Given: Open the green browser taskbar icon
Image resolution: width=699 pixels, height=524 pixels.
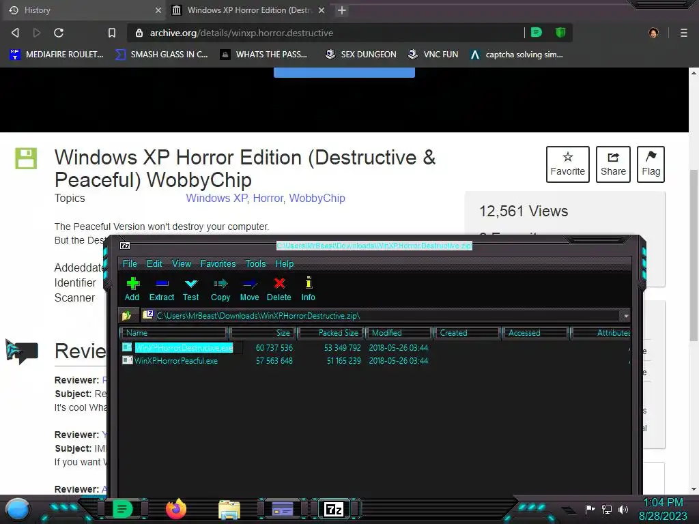Looking at the screenshot, I should (x=123, y=509).
